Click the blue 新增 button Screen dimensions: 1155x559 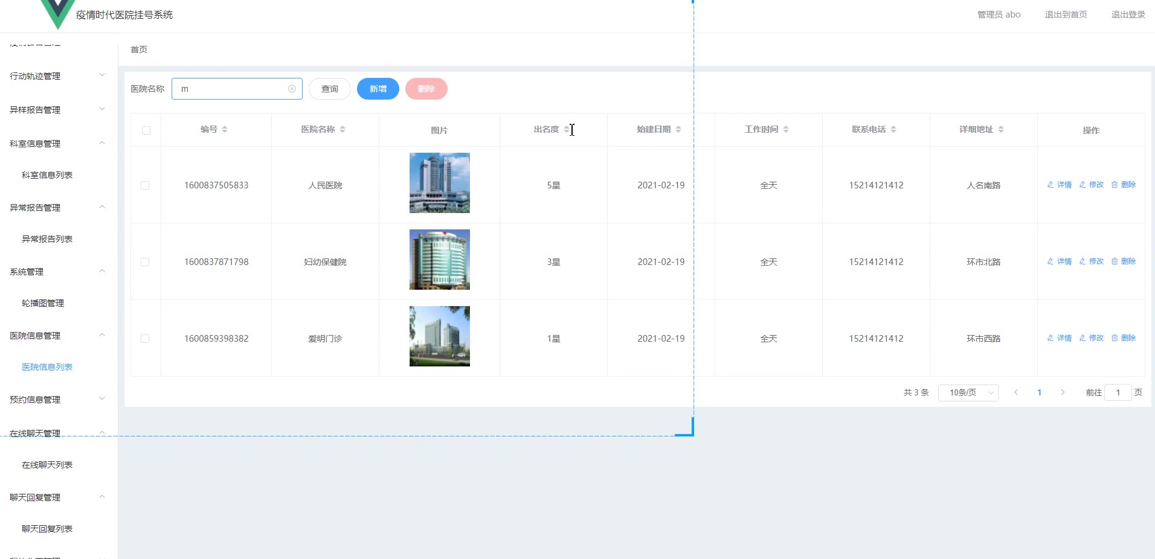(378, 89)
